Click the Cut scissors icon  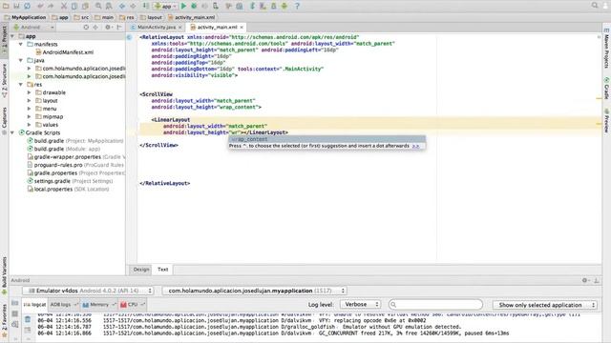pos(64,6)
